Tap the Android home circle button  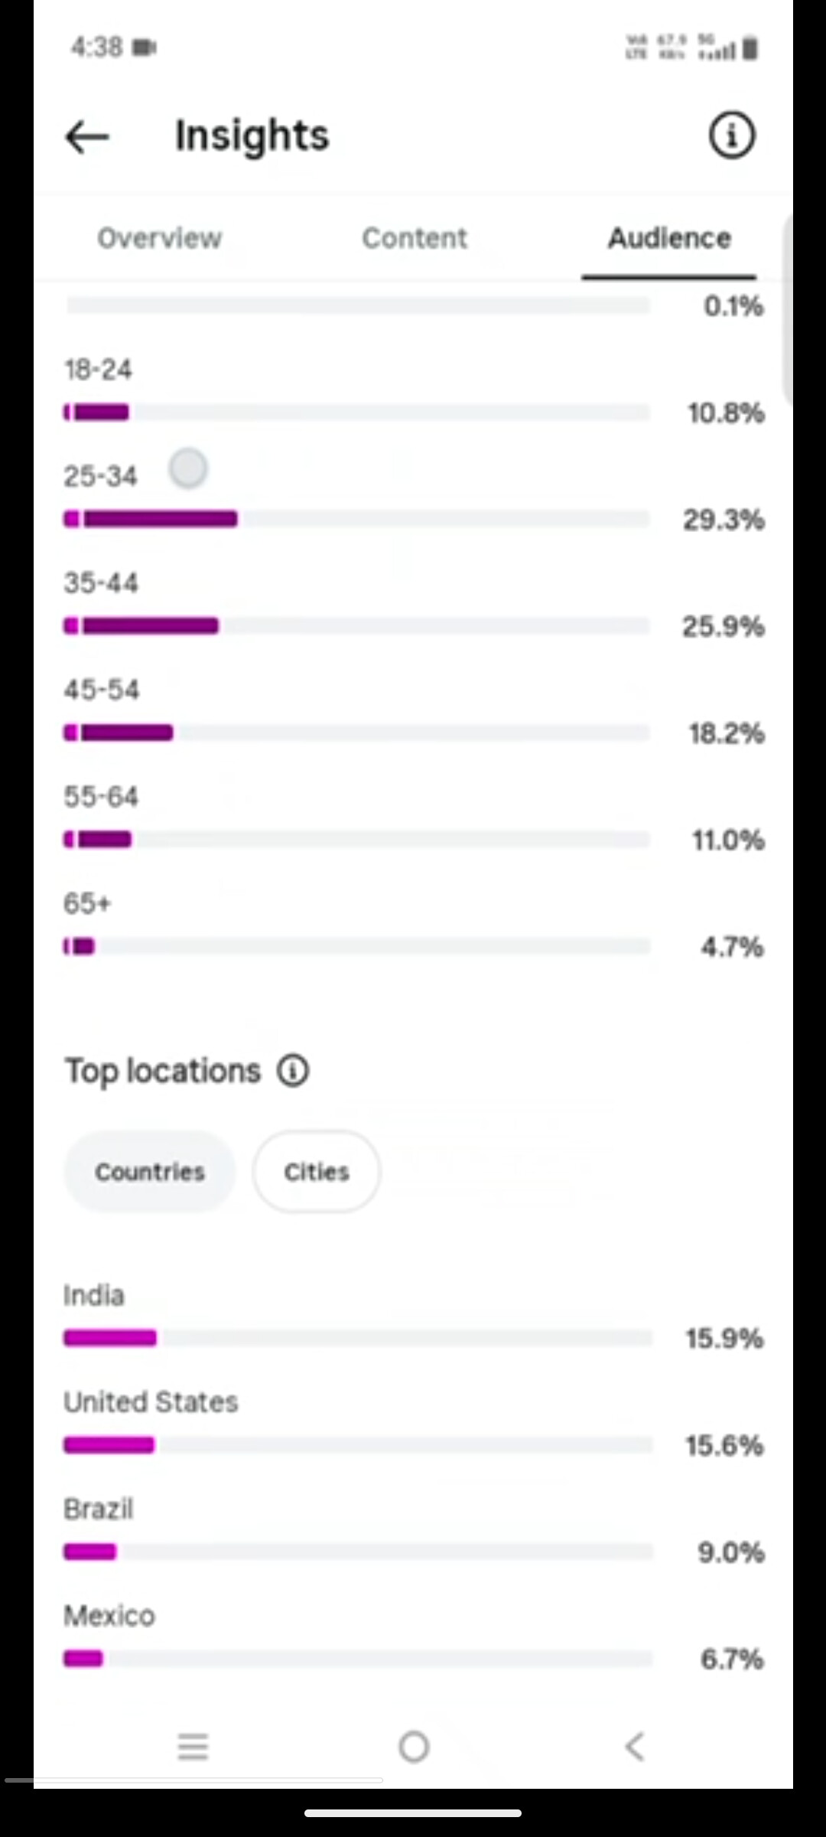coord(414,1747)
